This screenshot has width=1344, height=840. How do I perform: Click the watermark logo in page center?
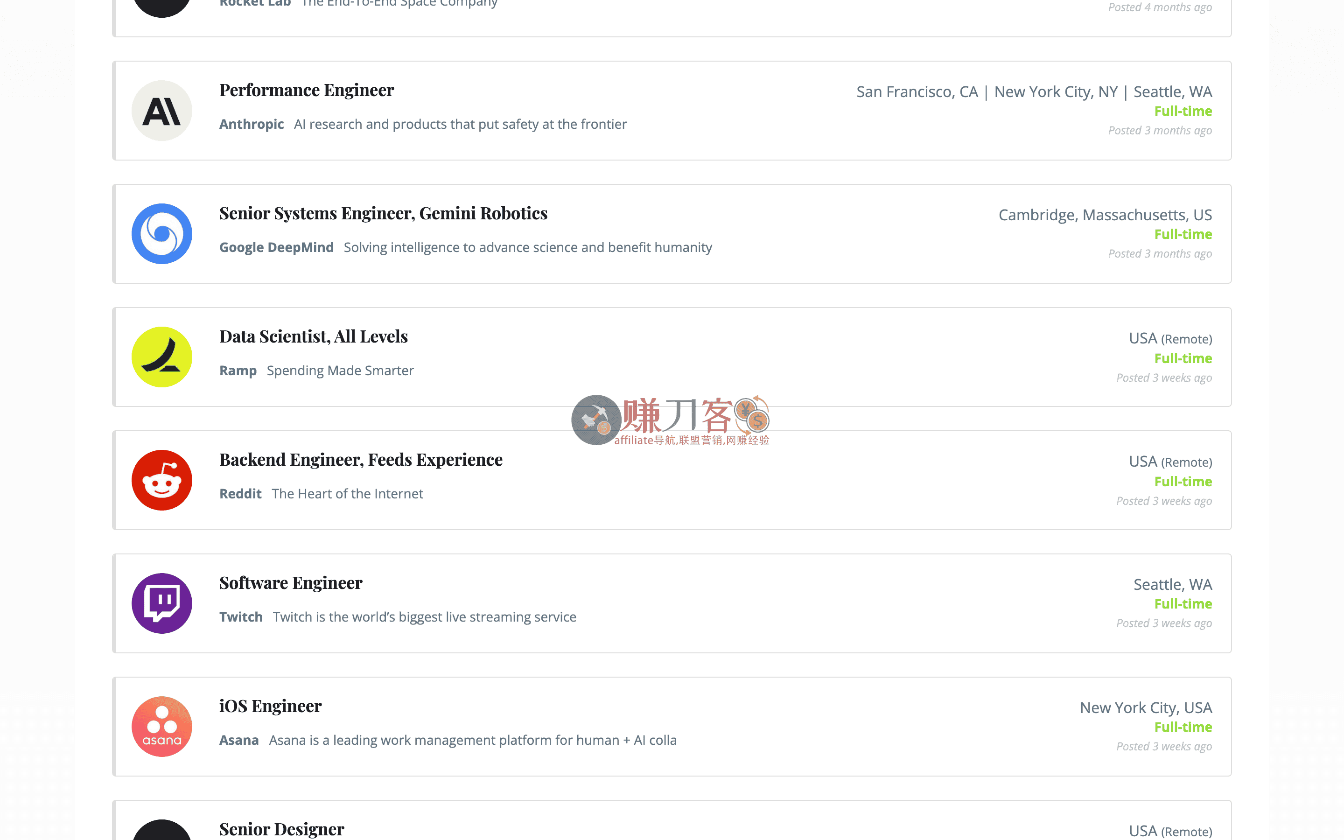click(670, 420)
